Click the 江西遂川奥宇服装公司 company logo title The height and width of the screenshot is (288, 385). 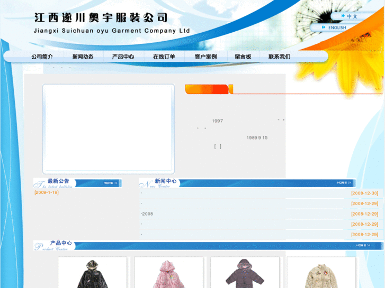tap(101, 17)
